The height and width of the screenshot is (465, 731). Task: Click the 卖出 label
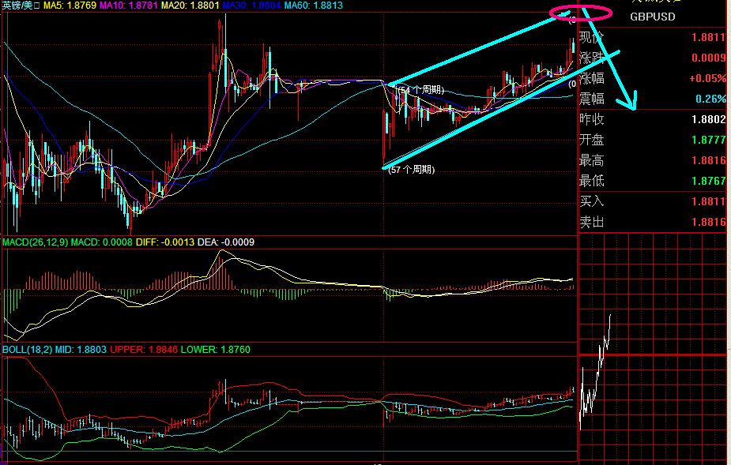pyautogui.click(x=592, y=222)
